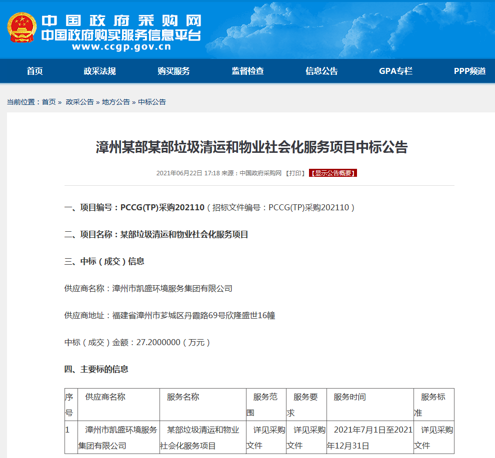
Task: Click table header 服务要求
Action: coord(306,405)
